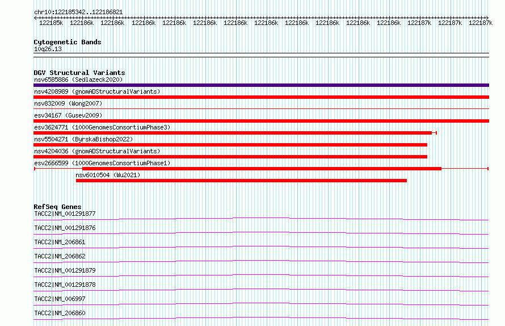Click the dark purple nsv6585886 variant bar
The image size is (505, 326).
[261, 85]
